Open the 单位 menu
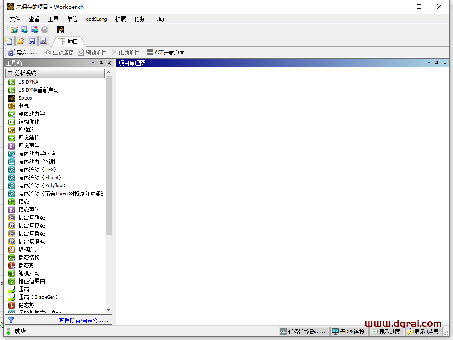The image size is (453, 340). 72,19
